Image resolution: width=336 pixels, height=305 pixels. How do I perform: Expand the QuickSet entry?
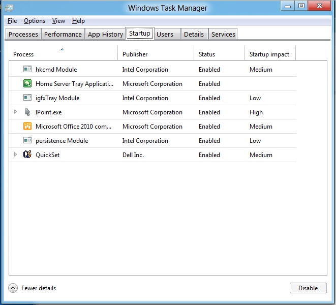[15, 155]
